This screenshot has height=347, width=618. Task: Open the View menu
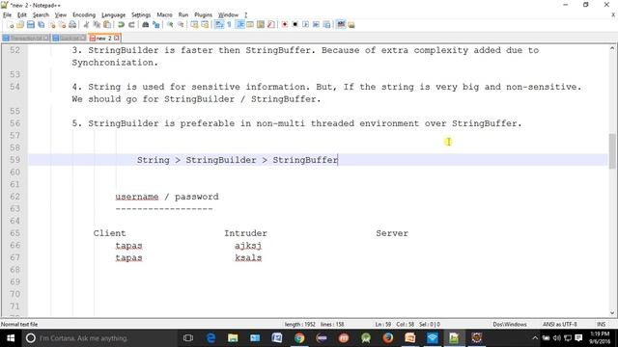(x=60, y=15)
